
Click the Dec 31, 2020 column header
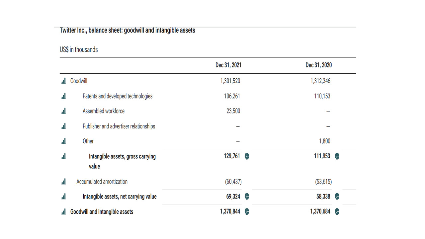[x=318, y=65]
